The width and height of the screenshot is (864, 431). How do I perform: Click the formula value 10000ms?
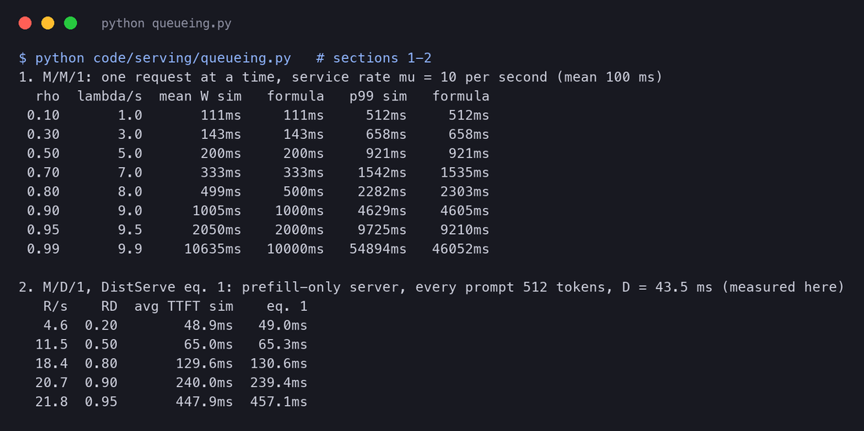click(295, 249)
